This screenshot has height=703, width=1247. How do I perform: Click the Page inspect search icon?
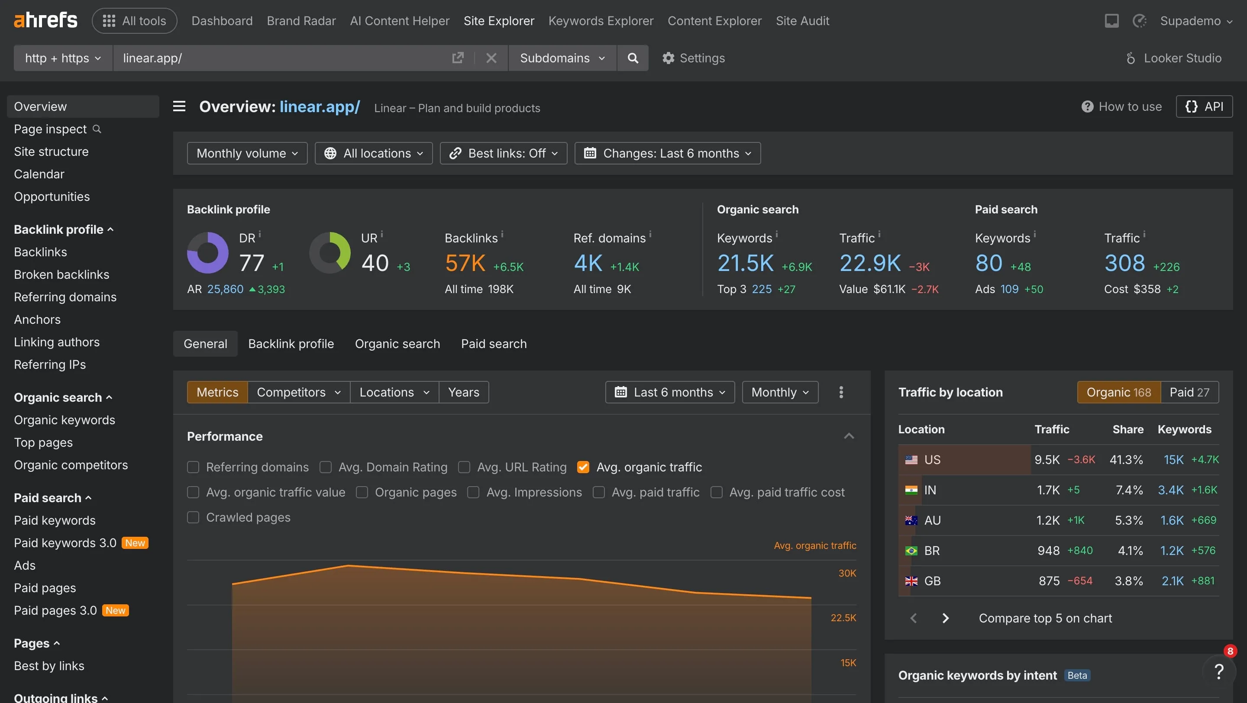97,129
